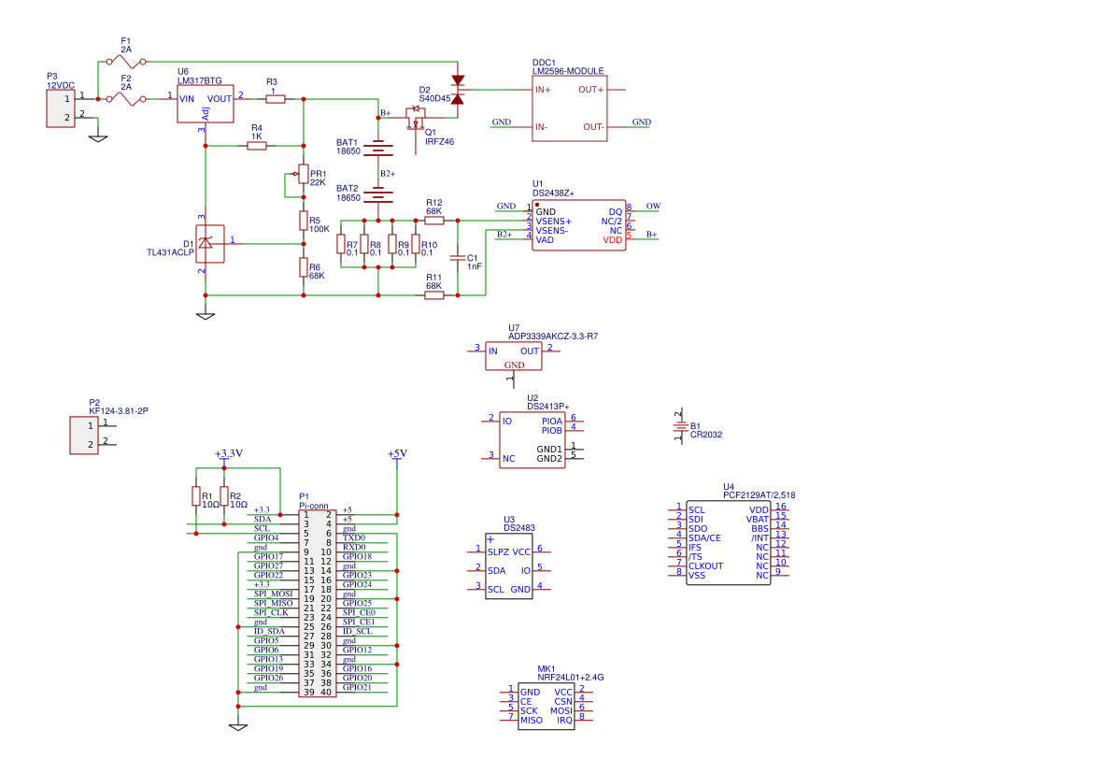Click the C1 1nF capacitor symbol
Viewport: 1093px width, 773px height.
tap(458, 257)
